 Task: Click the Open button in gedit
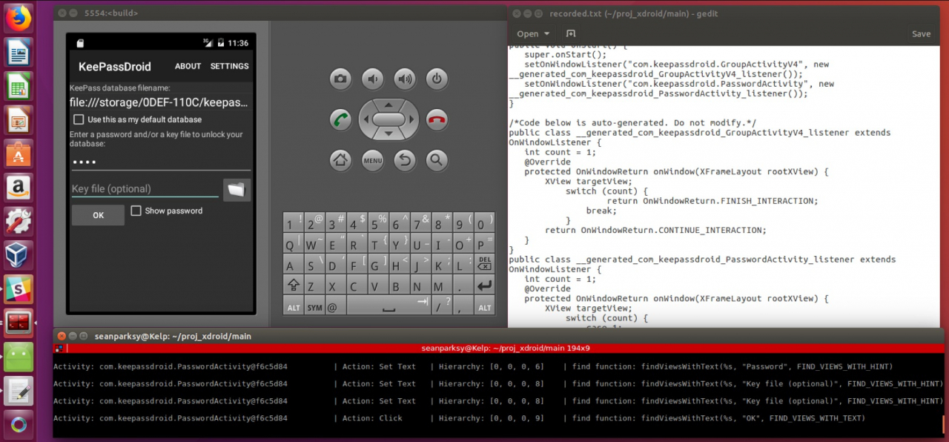point(528,33)
